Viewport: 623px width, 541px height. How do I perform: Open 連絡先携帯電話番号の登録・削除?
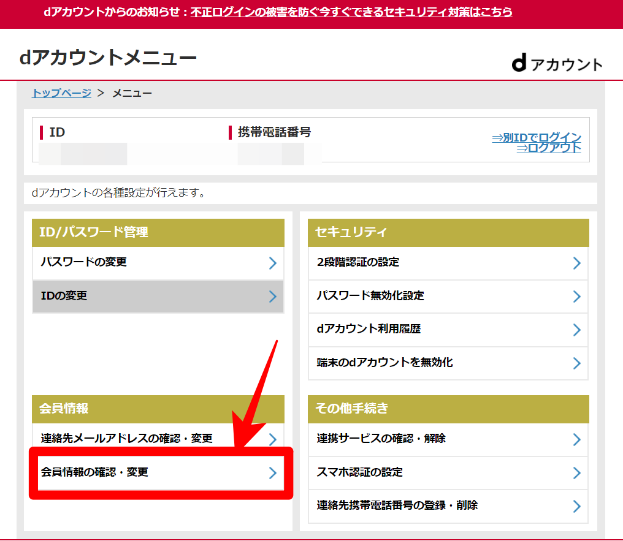(x=448, y=506)
